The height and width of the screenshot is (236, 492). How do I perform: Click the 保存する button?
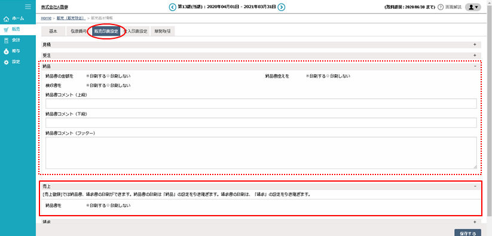point(467,233)
